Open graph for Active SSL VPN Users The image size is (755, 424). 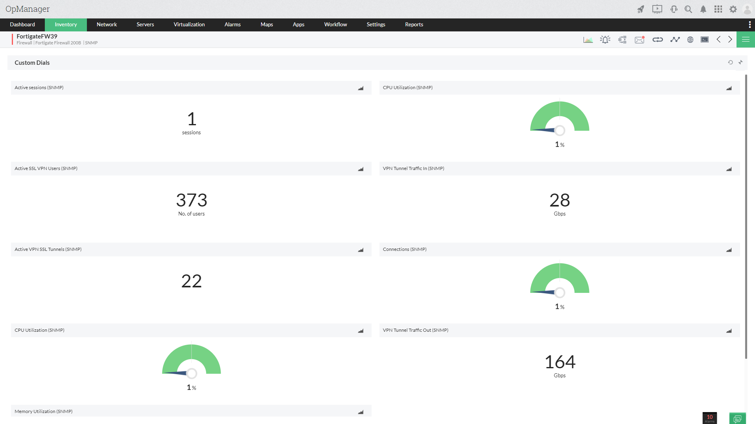click(361, 169)
